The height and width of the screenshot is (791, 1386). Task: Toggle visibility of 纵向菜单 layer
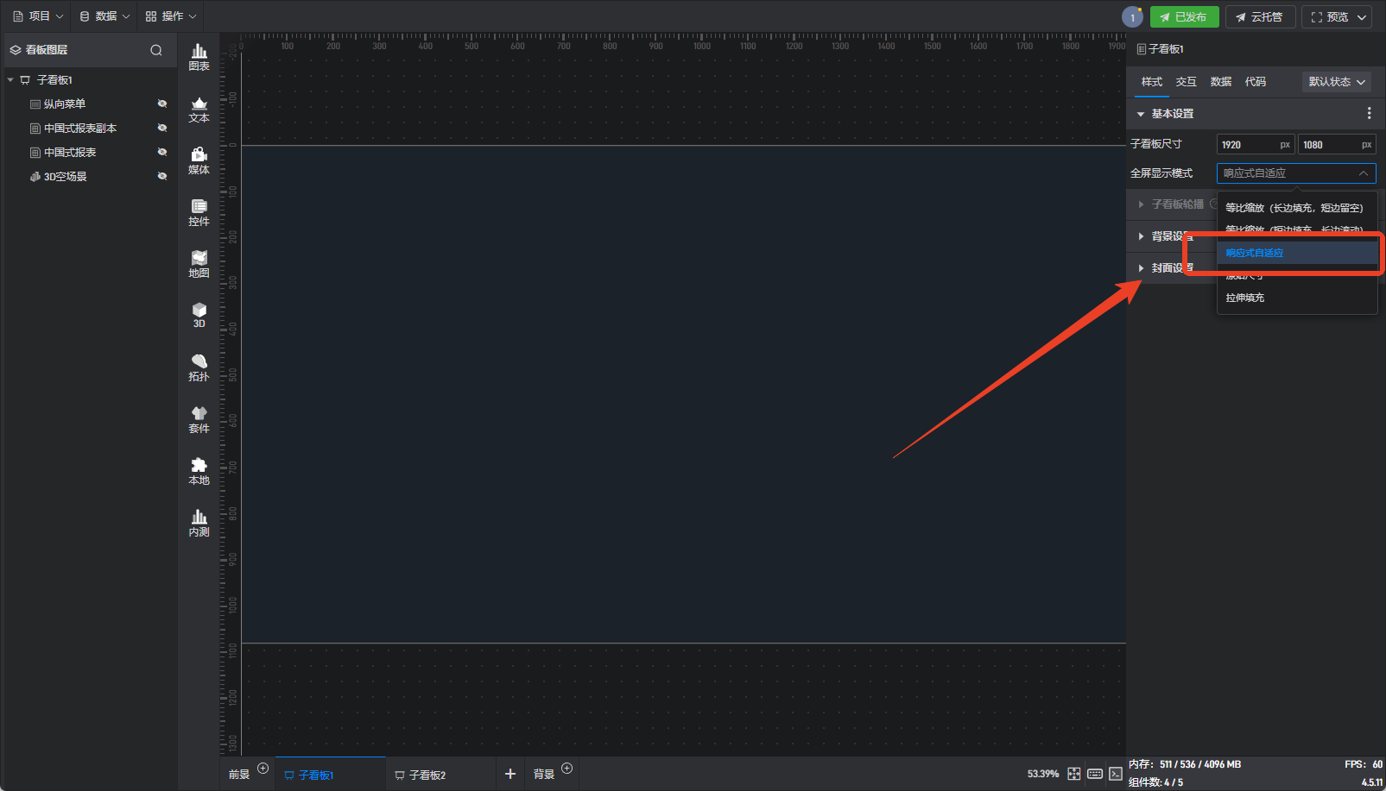161,104
